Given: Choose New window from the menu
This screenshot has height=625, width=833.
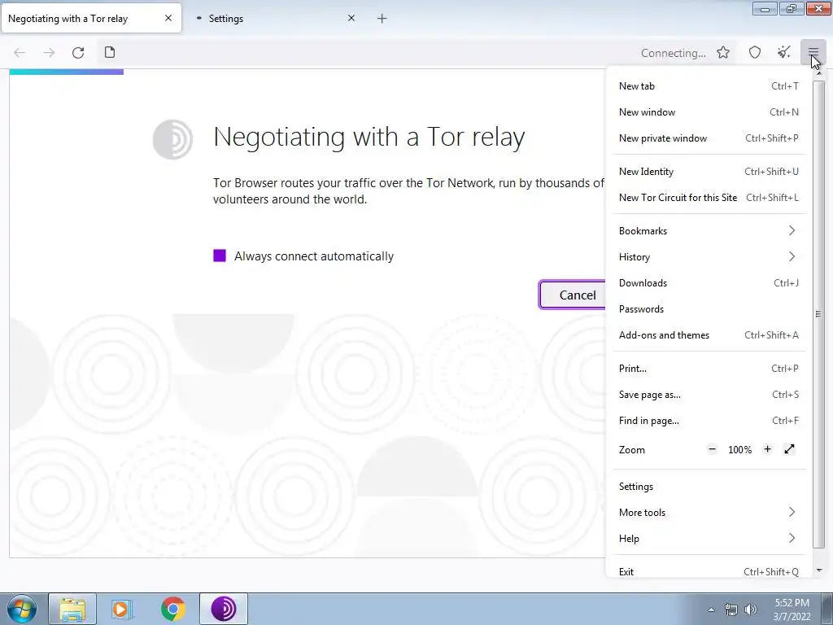Looking at the screenshot, I should pos(709,112).
